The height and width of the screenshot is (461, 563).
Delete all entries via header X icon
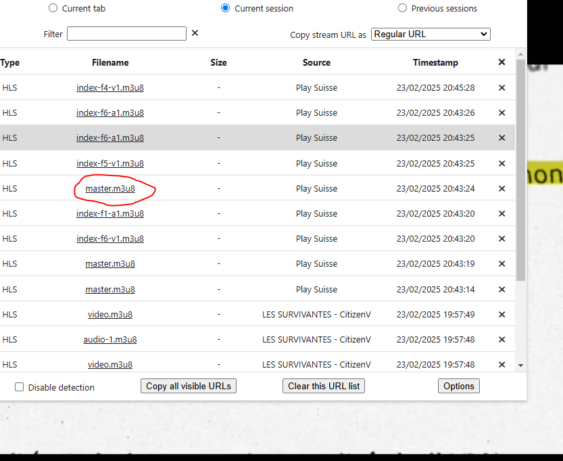[x=502, y=62]
